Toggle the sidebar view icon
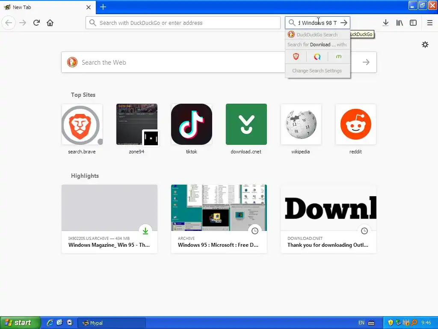Image resolution: width=438 pixels, height=329 pixels. pos(413,23)
